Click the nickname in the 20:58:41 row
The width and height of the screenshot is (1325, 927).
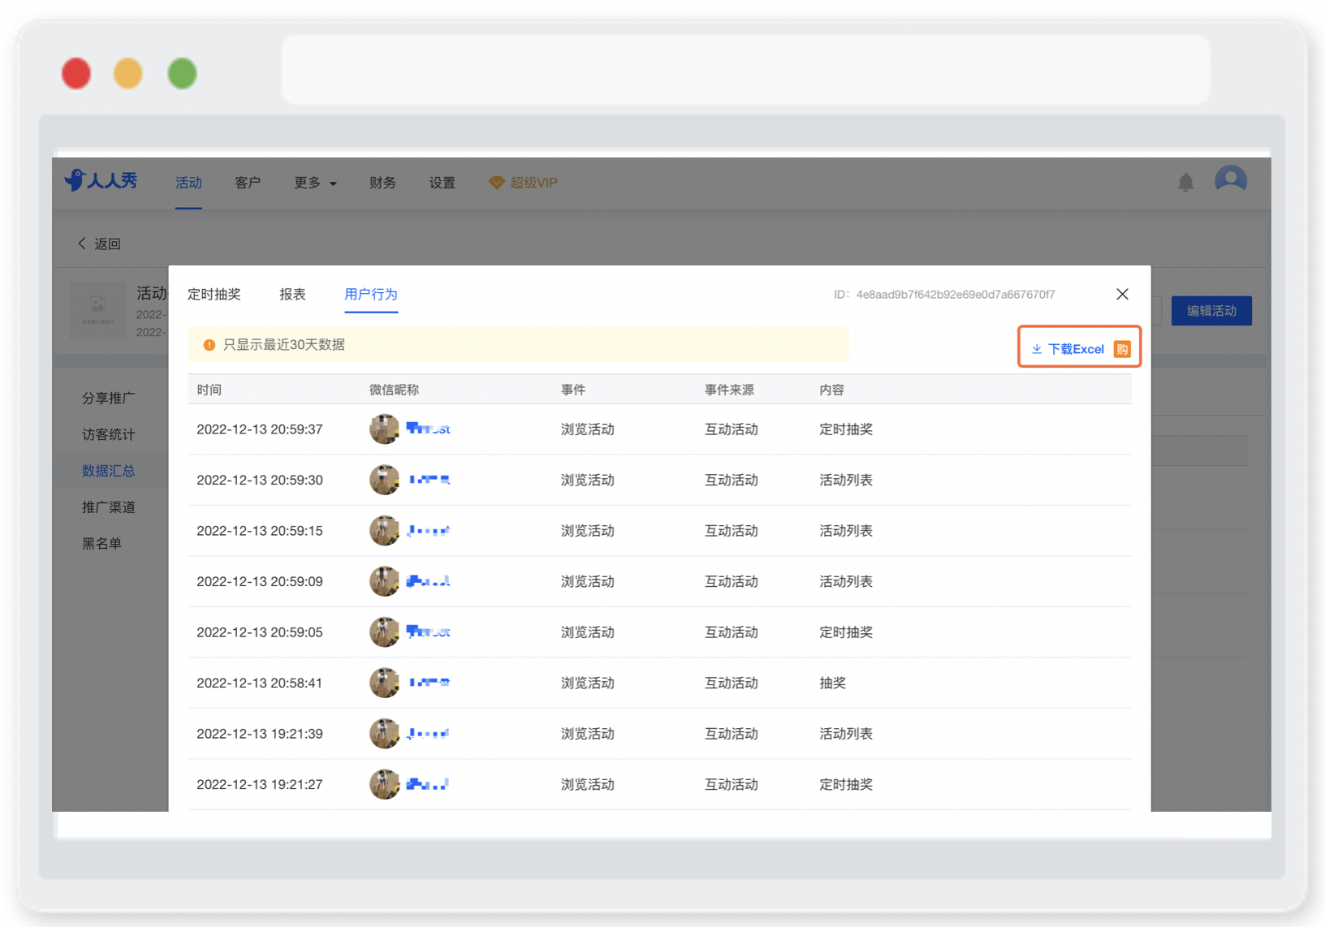click(x=429, y=683)
